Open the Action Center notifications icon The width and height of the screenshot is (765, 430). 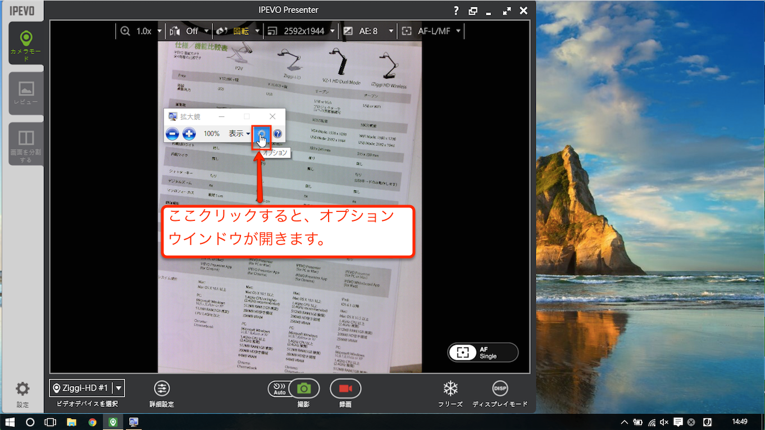coord(678,422)
